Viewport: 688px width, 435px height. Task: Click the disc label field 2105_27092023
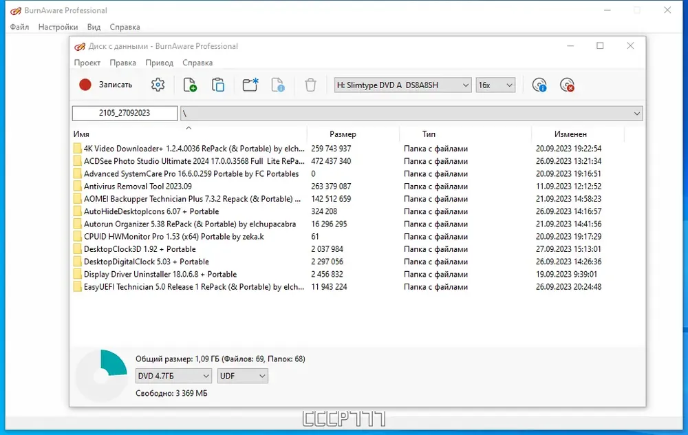(x=125, y=113)
